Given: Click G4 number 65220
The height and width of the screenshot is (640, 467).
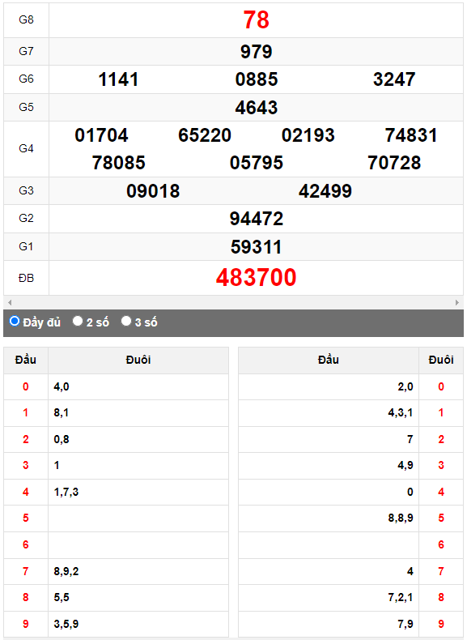Looking at the screenshot, I should click(x=205, y=135).
